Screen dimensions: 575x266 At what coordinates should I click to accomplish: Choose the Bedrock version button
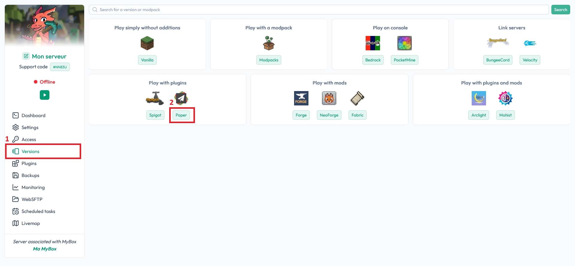(x=373, y=60)
